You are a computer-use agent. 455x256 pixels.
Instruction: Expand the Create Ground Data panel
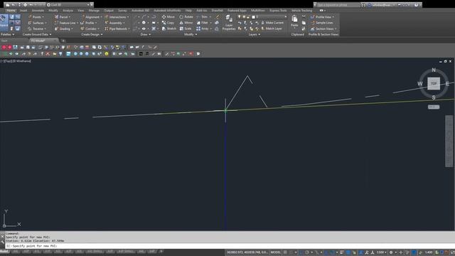pyautogui.click(x=37, y=34)
